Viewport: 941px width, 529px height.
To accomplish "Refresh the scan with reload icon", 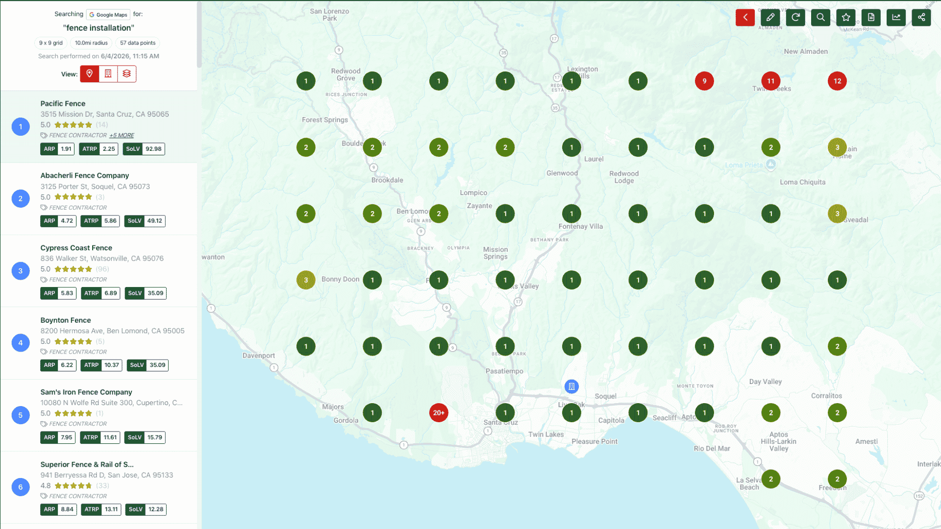I will (795, 18).
